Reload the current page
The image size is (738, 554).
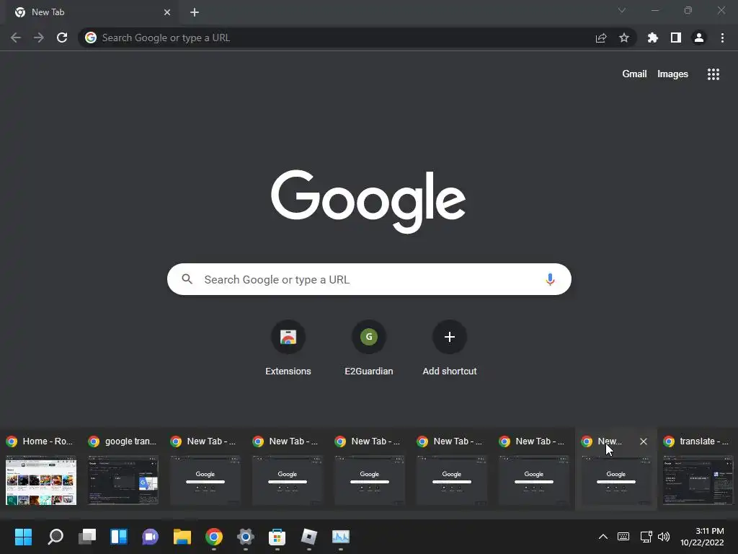point(62,38)
